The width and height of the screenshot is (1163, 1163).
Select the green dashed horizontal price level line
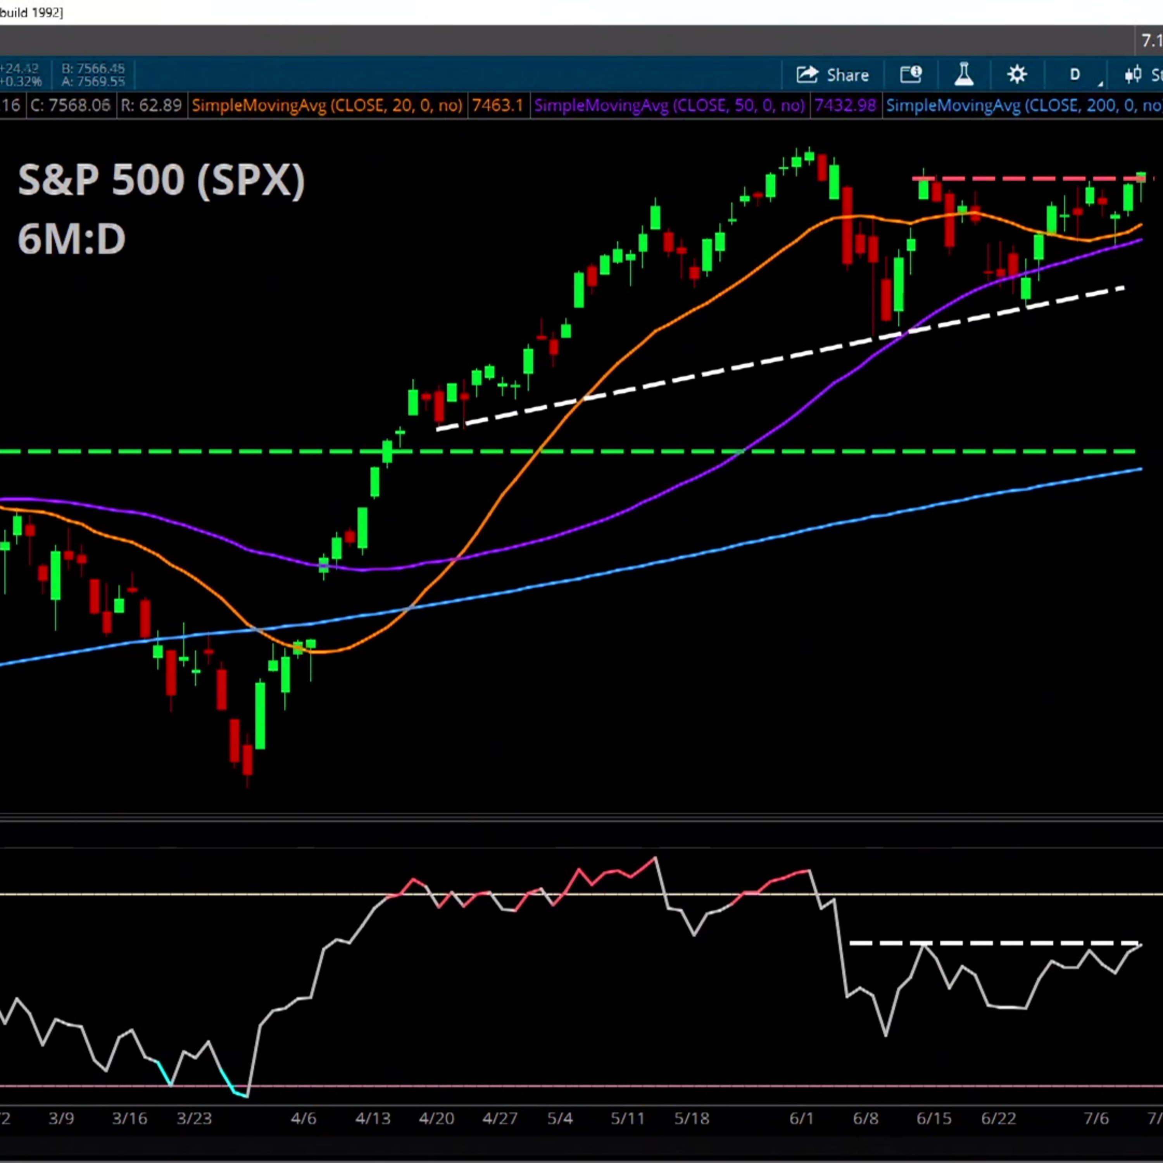pyautogui.click(x=568, y=451)
